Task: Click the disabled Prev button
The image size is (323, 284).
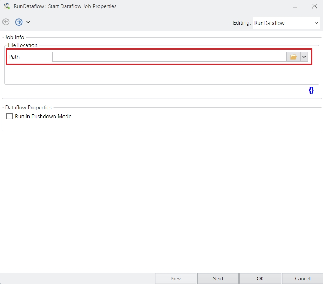Action: pos(176,279)
